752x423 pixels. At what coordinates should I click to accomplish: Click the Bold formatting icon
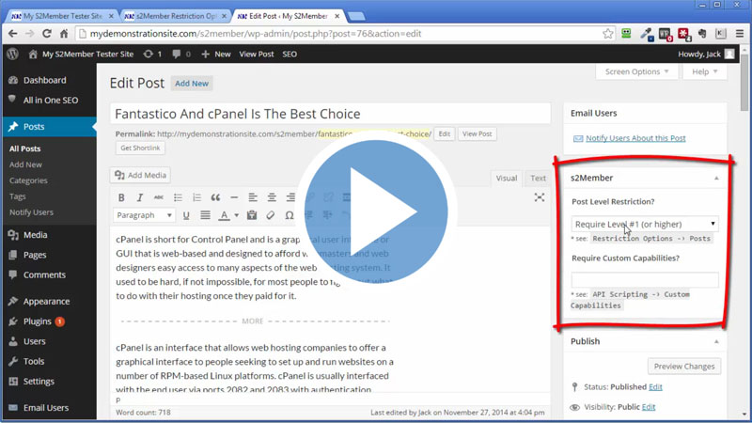121,197
